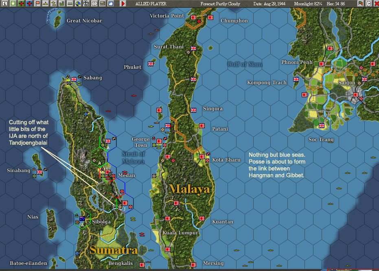Click the 'C' button in top bar
The height and width of the screenshot is (271, 379).
368,3
